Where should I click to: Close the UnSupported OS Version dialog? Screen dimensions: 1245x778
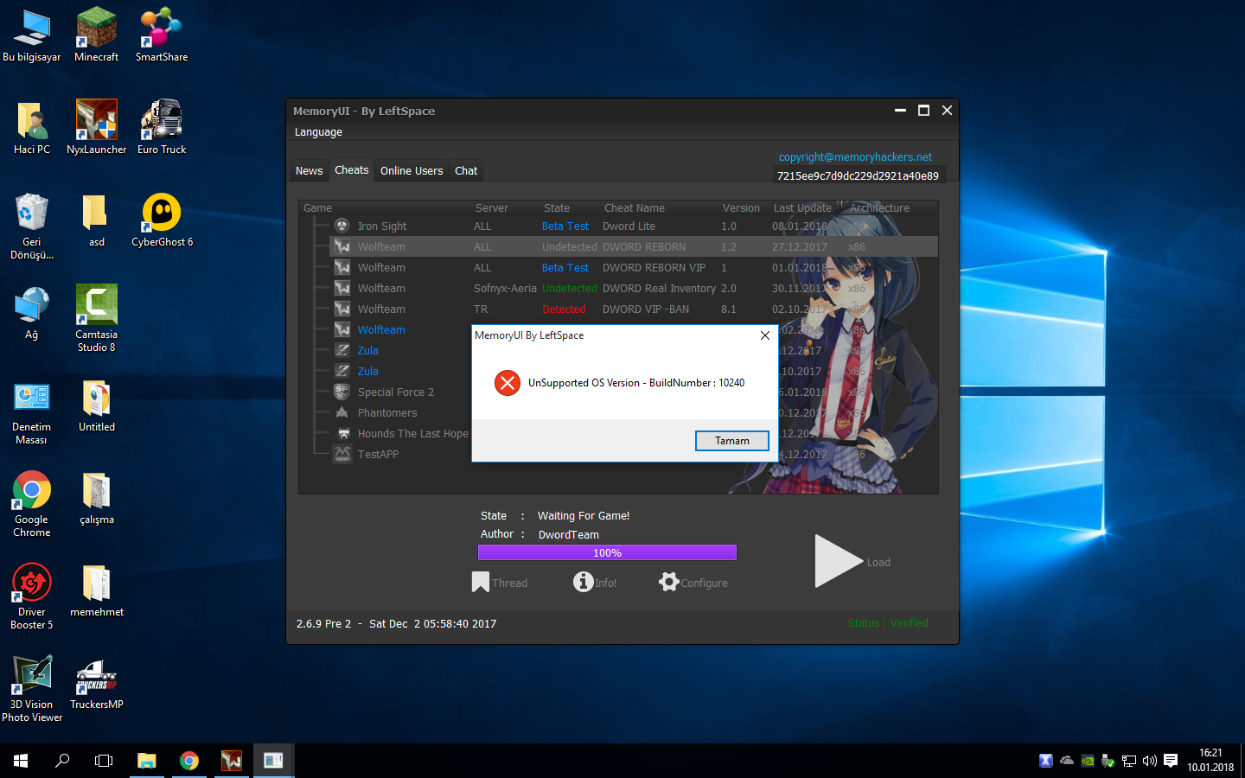tap(764, 335)
